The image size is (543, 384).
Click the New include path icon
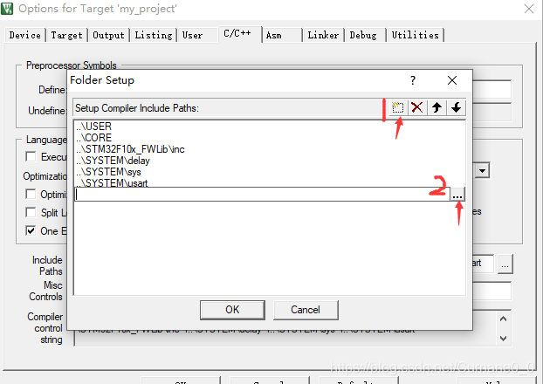point(398,107)
